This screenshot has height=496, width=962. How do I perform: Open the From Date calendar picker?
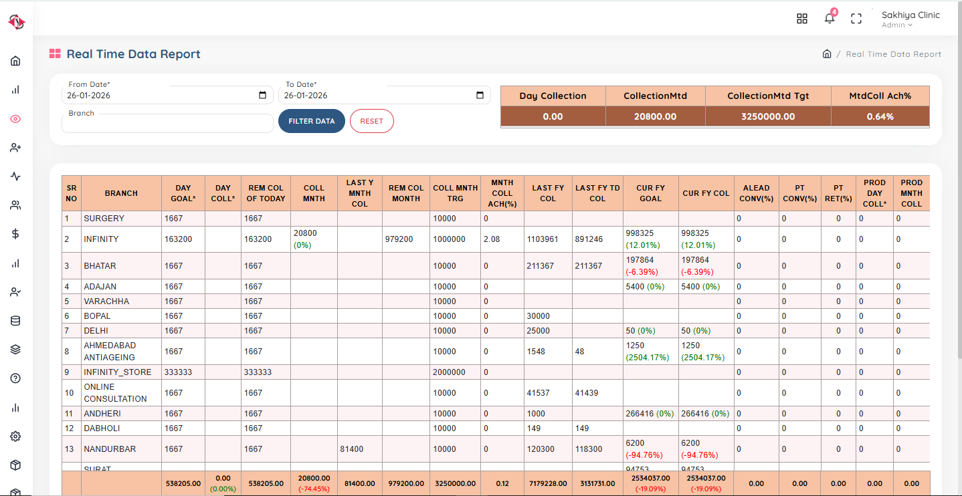(262, 95)
